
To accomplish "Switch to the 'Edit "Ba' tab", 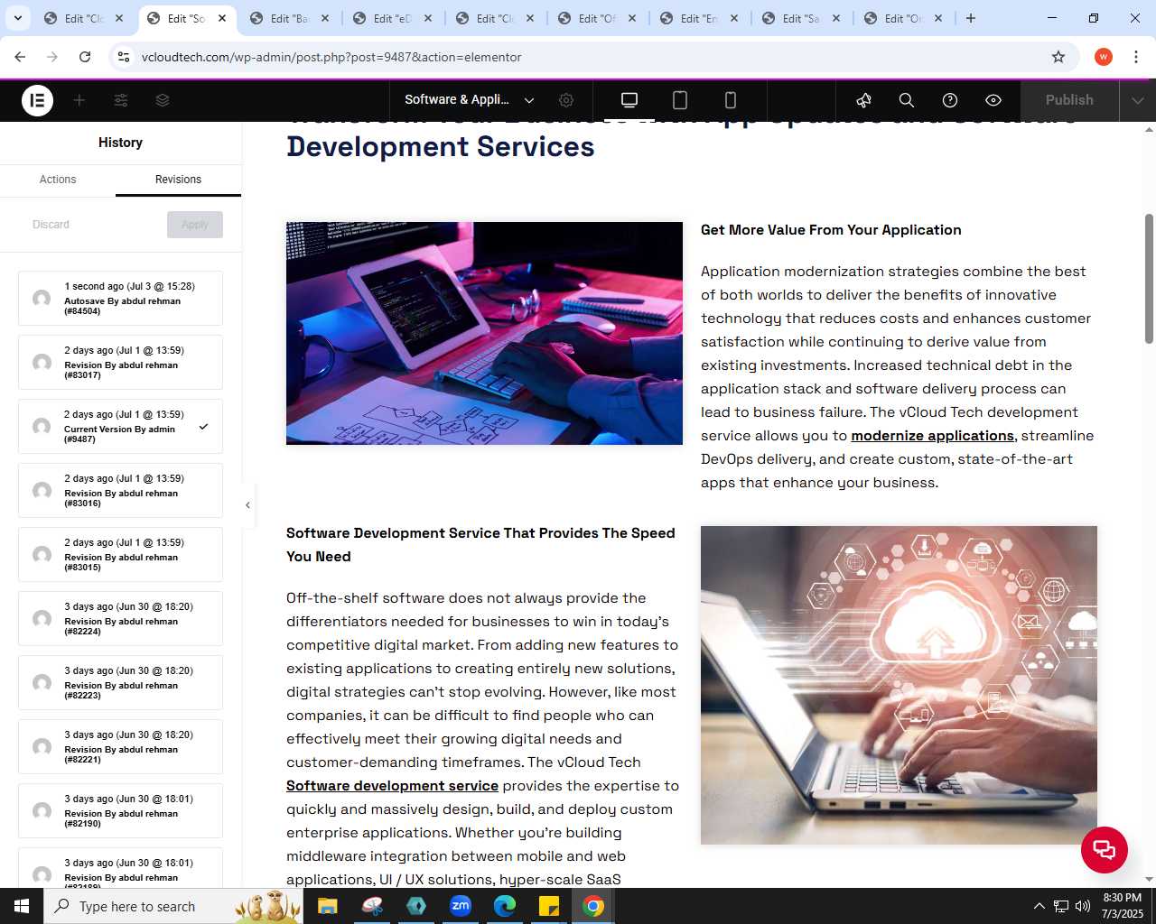I will (x=290, y=18).
